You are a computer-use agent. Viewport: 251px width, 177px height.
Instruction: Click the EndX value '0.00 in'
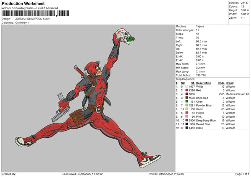(x=200, y=56)
